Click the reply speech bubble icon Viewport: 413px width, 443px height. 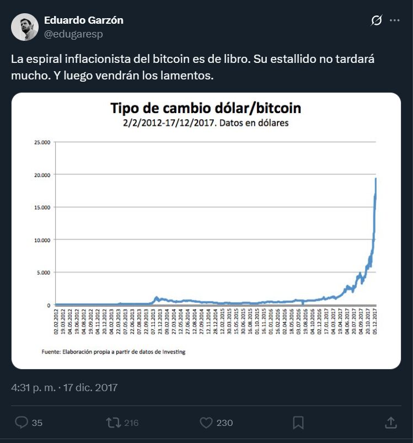(21, 423)
